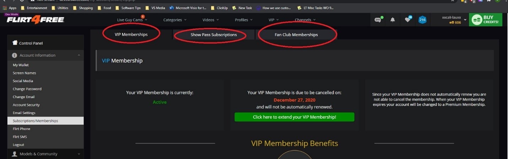Switch to Show Pass Subscriptions tab

coord(214,35)
